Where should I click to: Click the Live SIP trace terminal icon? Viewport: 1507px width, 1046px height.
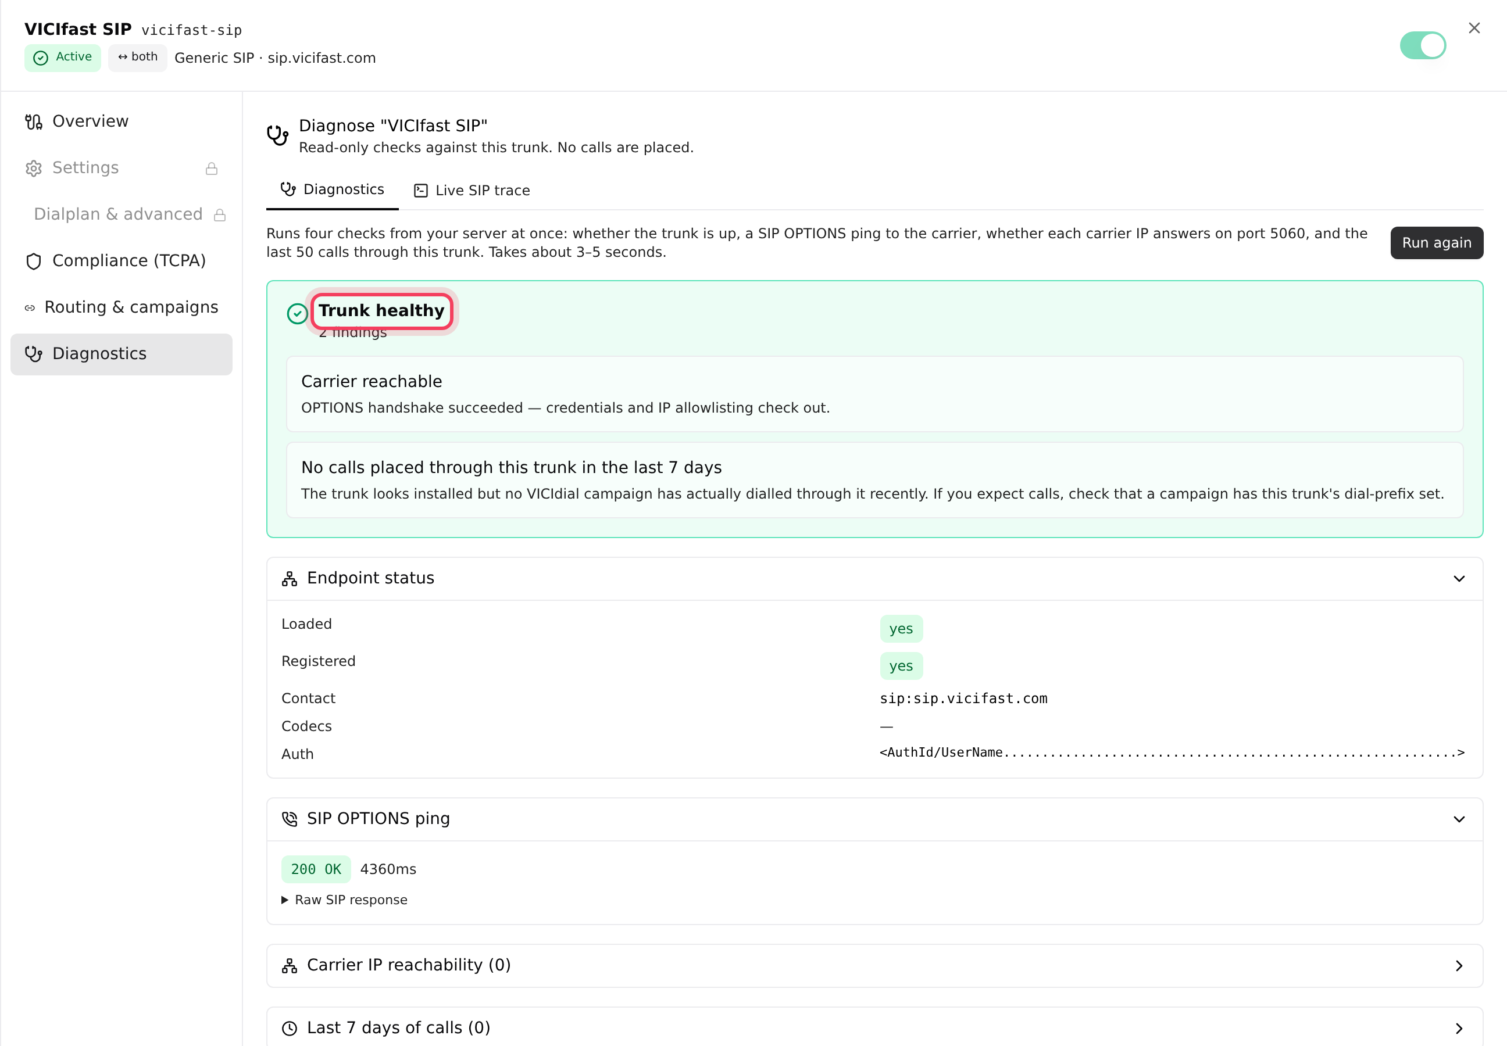point(420,191)
